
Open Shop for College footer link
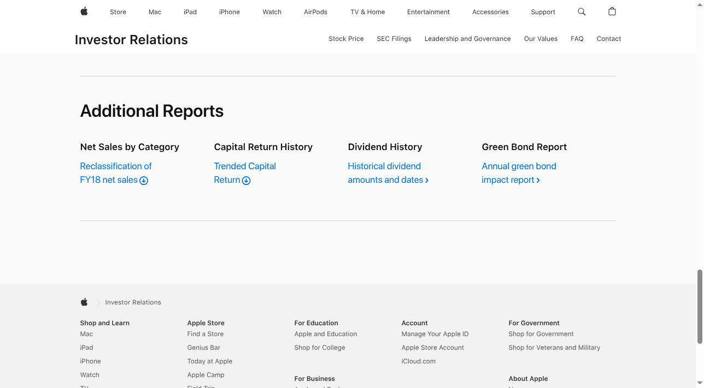click(320, 348)
